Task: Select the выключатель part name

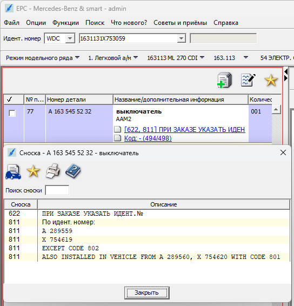Action: [x=139, y=111]
